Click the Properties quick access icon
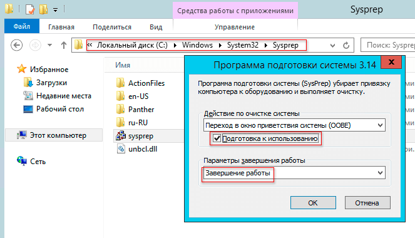 [x=30, y=10]
